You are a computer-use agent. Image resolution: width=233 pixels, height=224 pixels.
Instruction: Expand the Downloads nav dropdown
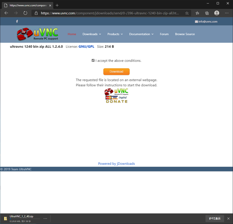pos(92,34)
